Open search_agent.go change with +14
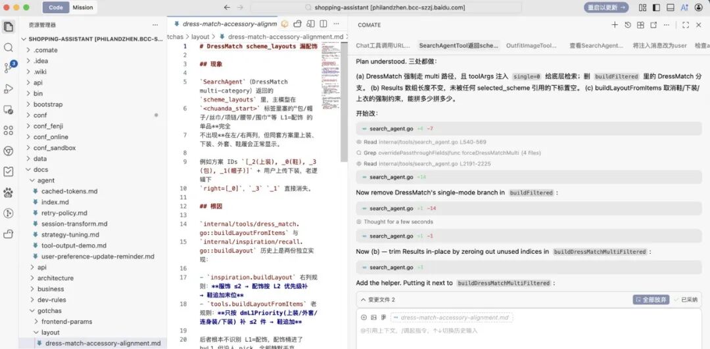This screenshot has height=349, width=710. [529, 177]
